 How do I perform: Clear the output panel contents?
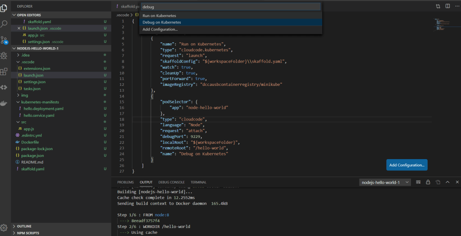tap(418, 182)
